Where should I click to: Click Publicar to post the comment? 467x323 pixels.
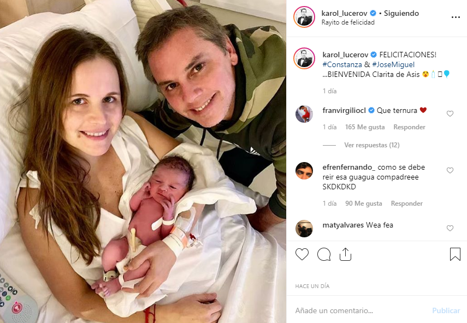[446, 310]
